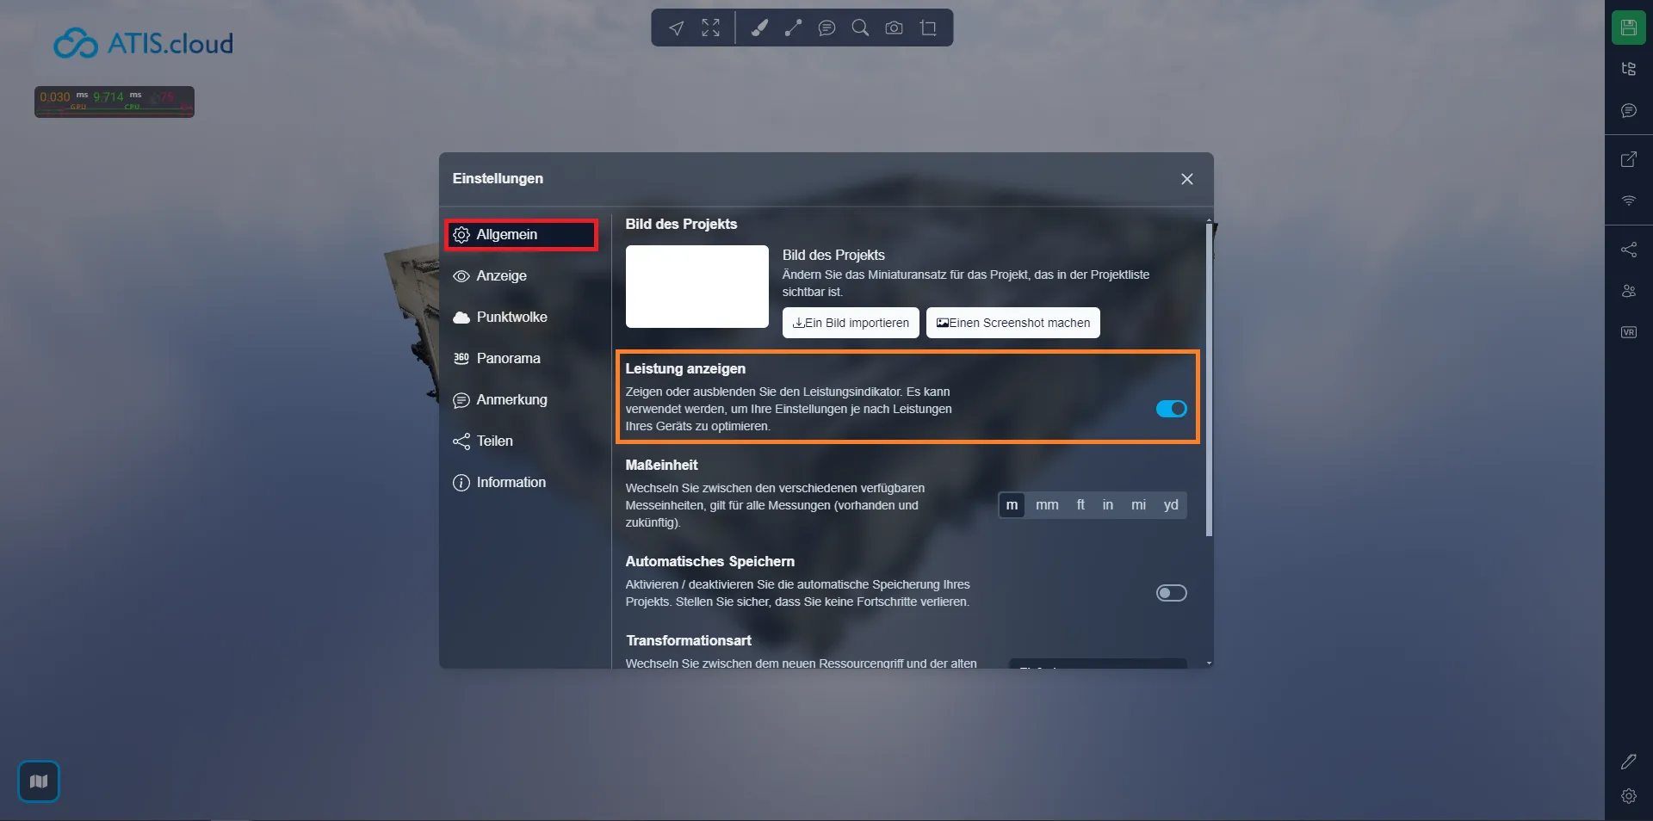1653x821 pixels.
Task: Click Einen Screenshot machen button
Action: (x=1012, y=323)
